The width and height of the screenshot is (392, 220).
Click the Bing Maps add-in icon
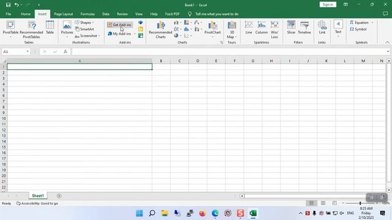click(x=140, y=29)
